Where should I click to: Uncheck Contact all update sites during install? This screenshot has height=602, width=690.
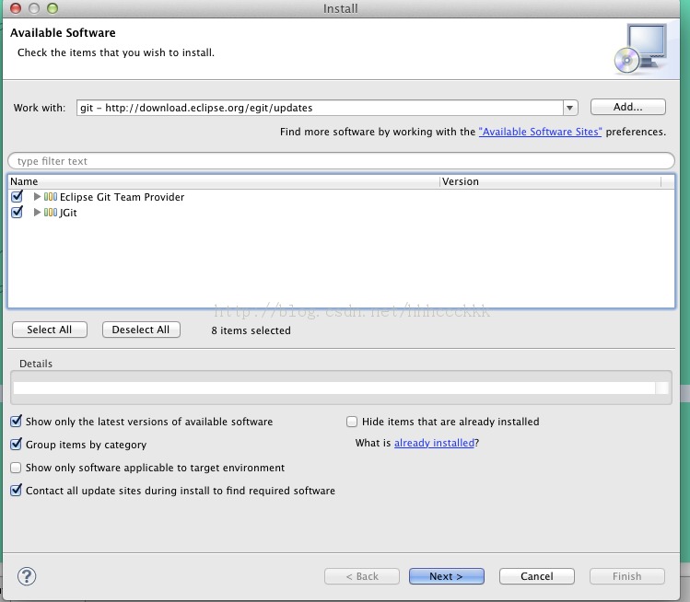(16, 490)
